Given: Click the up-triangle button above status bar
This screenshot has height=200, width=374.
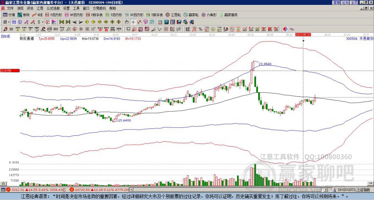Looking at the screenshot, I should click(x=3, y=183).
